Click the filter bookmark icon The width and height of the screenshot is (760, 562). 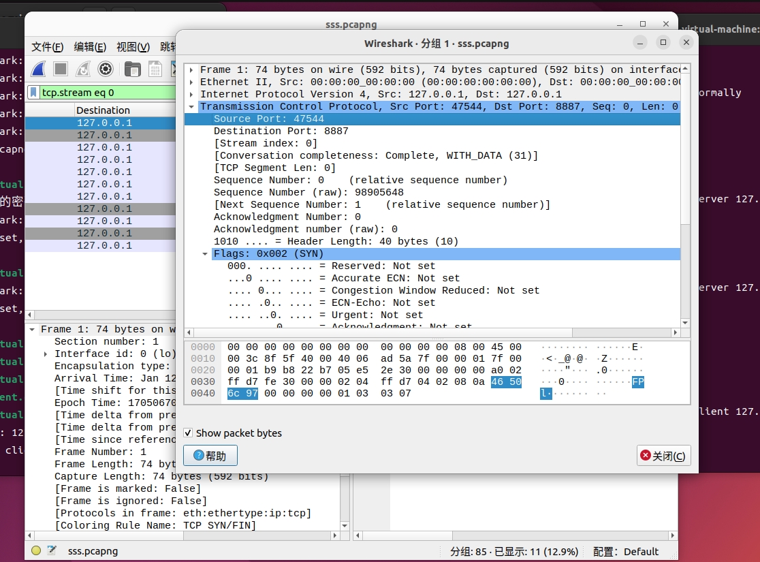(33, 92)
